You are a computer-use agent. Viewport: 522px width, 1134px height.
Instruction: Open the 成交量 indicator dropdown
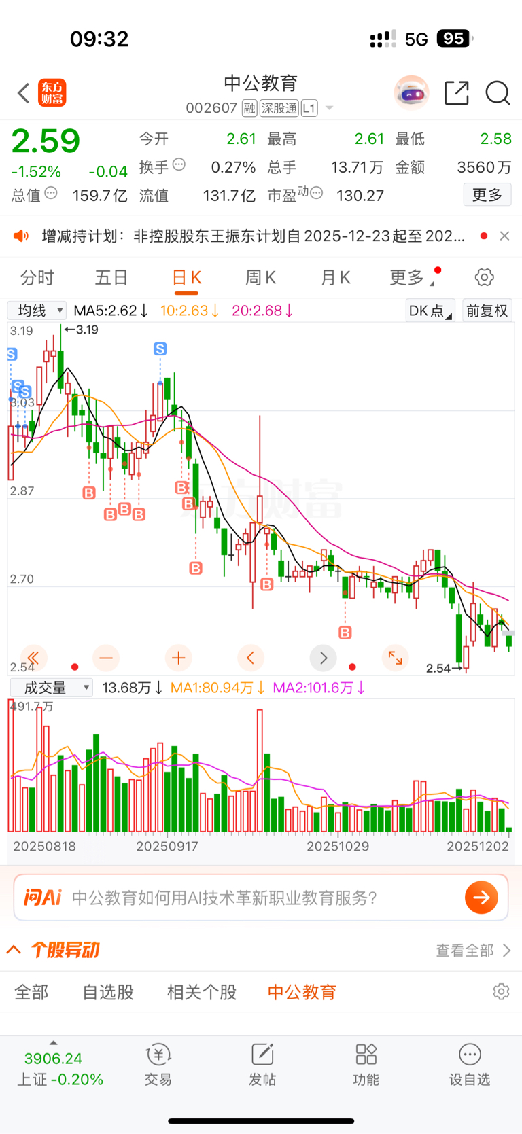pyautogui.click(x=51, y=688)
